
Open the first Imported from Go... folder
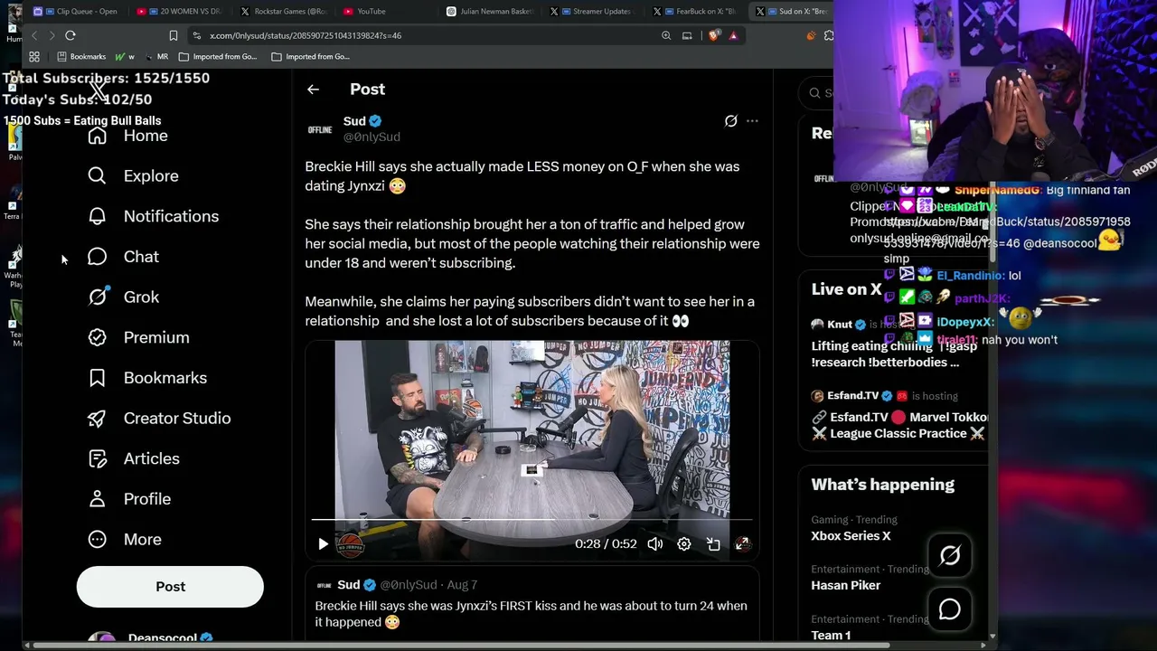[218, 56]
